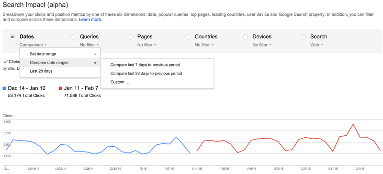Expand the Web dropdown under Search
The width and height of the screenshot is (383, 174).
316,45
